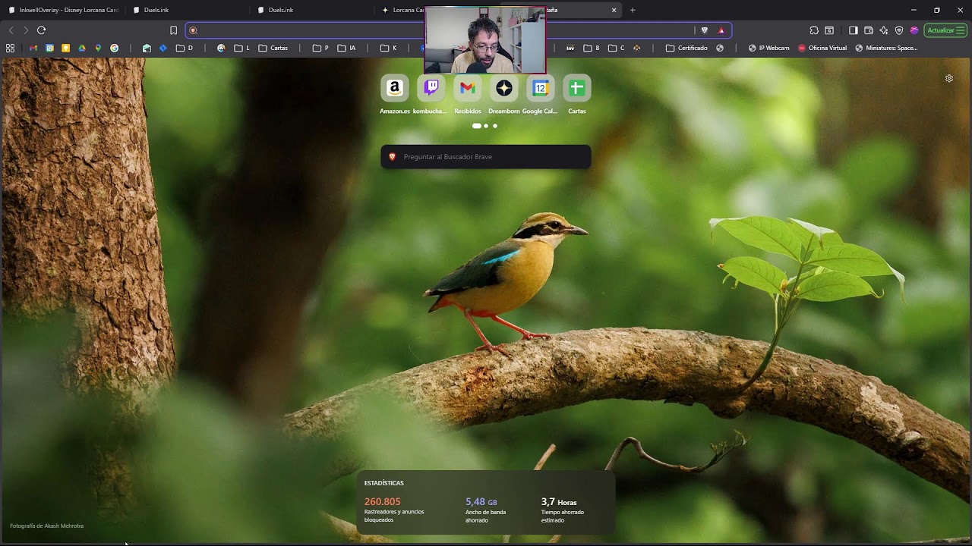Viewport: 972px width, 546px height.
Task: Switch to the InkwellOverlay tab
Action: click(63, 10)
